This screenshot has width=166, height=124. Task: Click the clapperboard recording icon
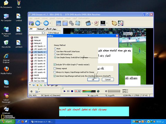click(88, 23)
